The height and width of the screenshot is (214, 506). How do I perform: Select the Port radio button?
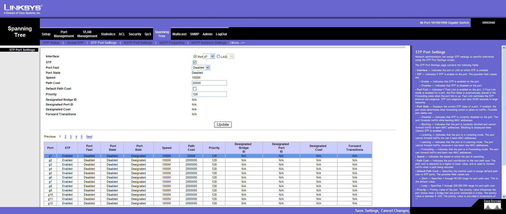coord(195,57)
